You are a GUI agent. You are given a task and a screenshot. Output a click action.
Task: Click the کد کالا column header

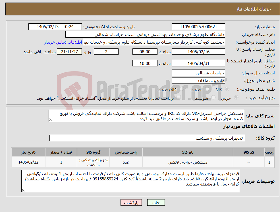[249, 152]
